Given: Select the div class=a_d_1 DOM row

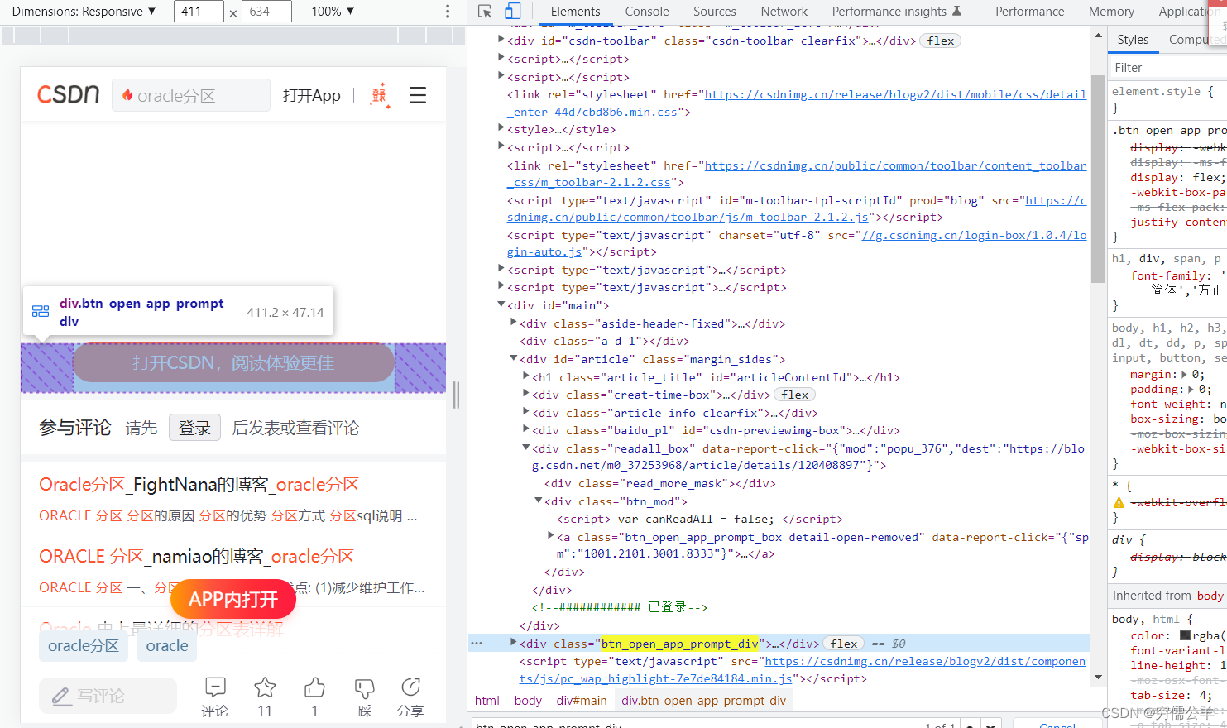Looking at the screenshot, I should point(604,341).
